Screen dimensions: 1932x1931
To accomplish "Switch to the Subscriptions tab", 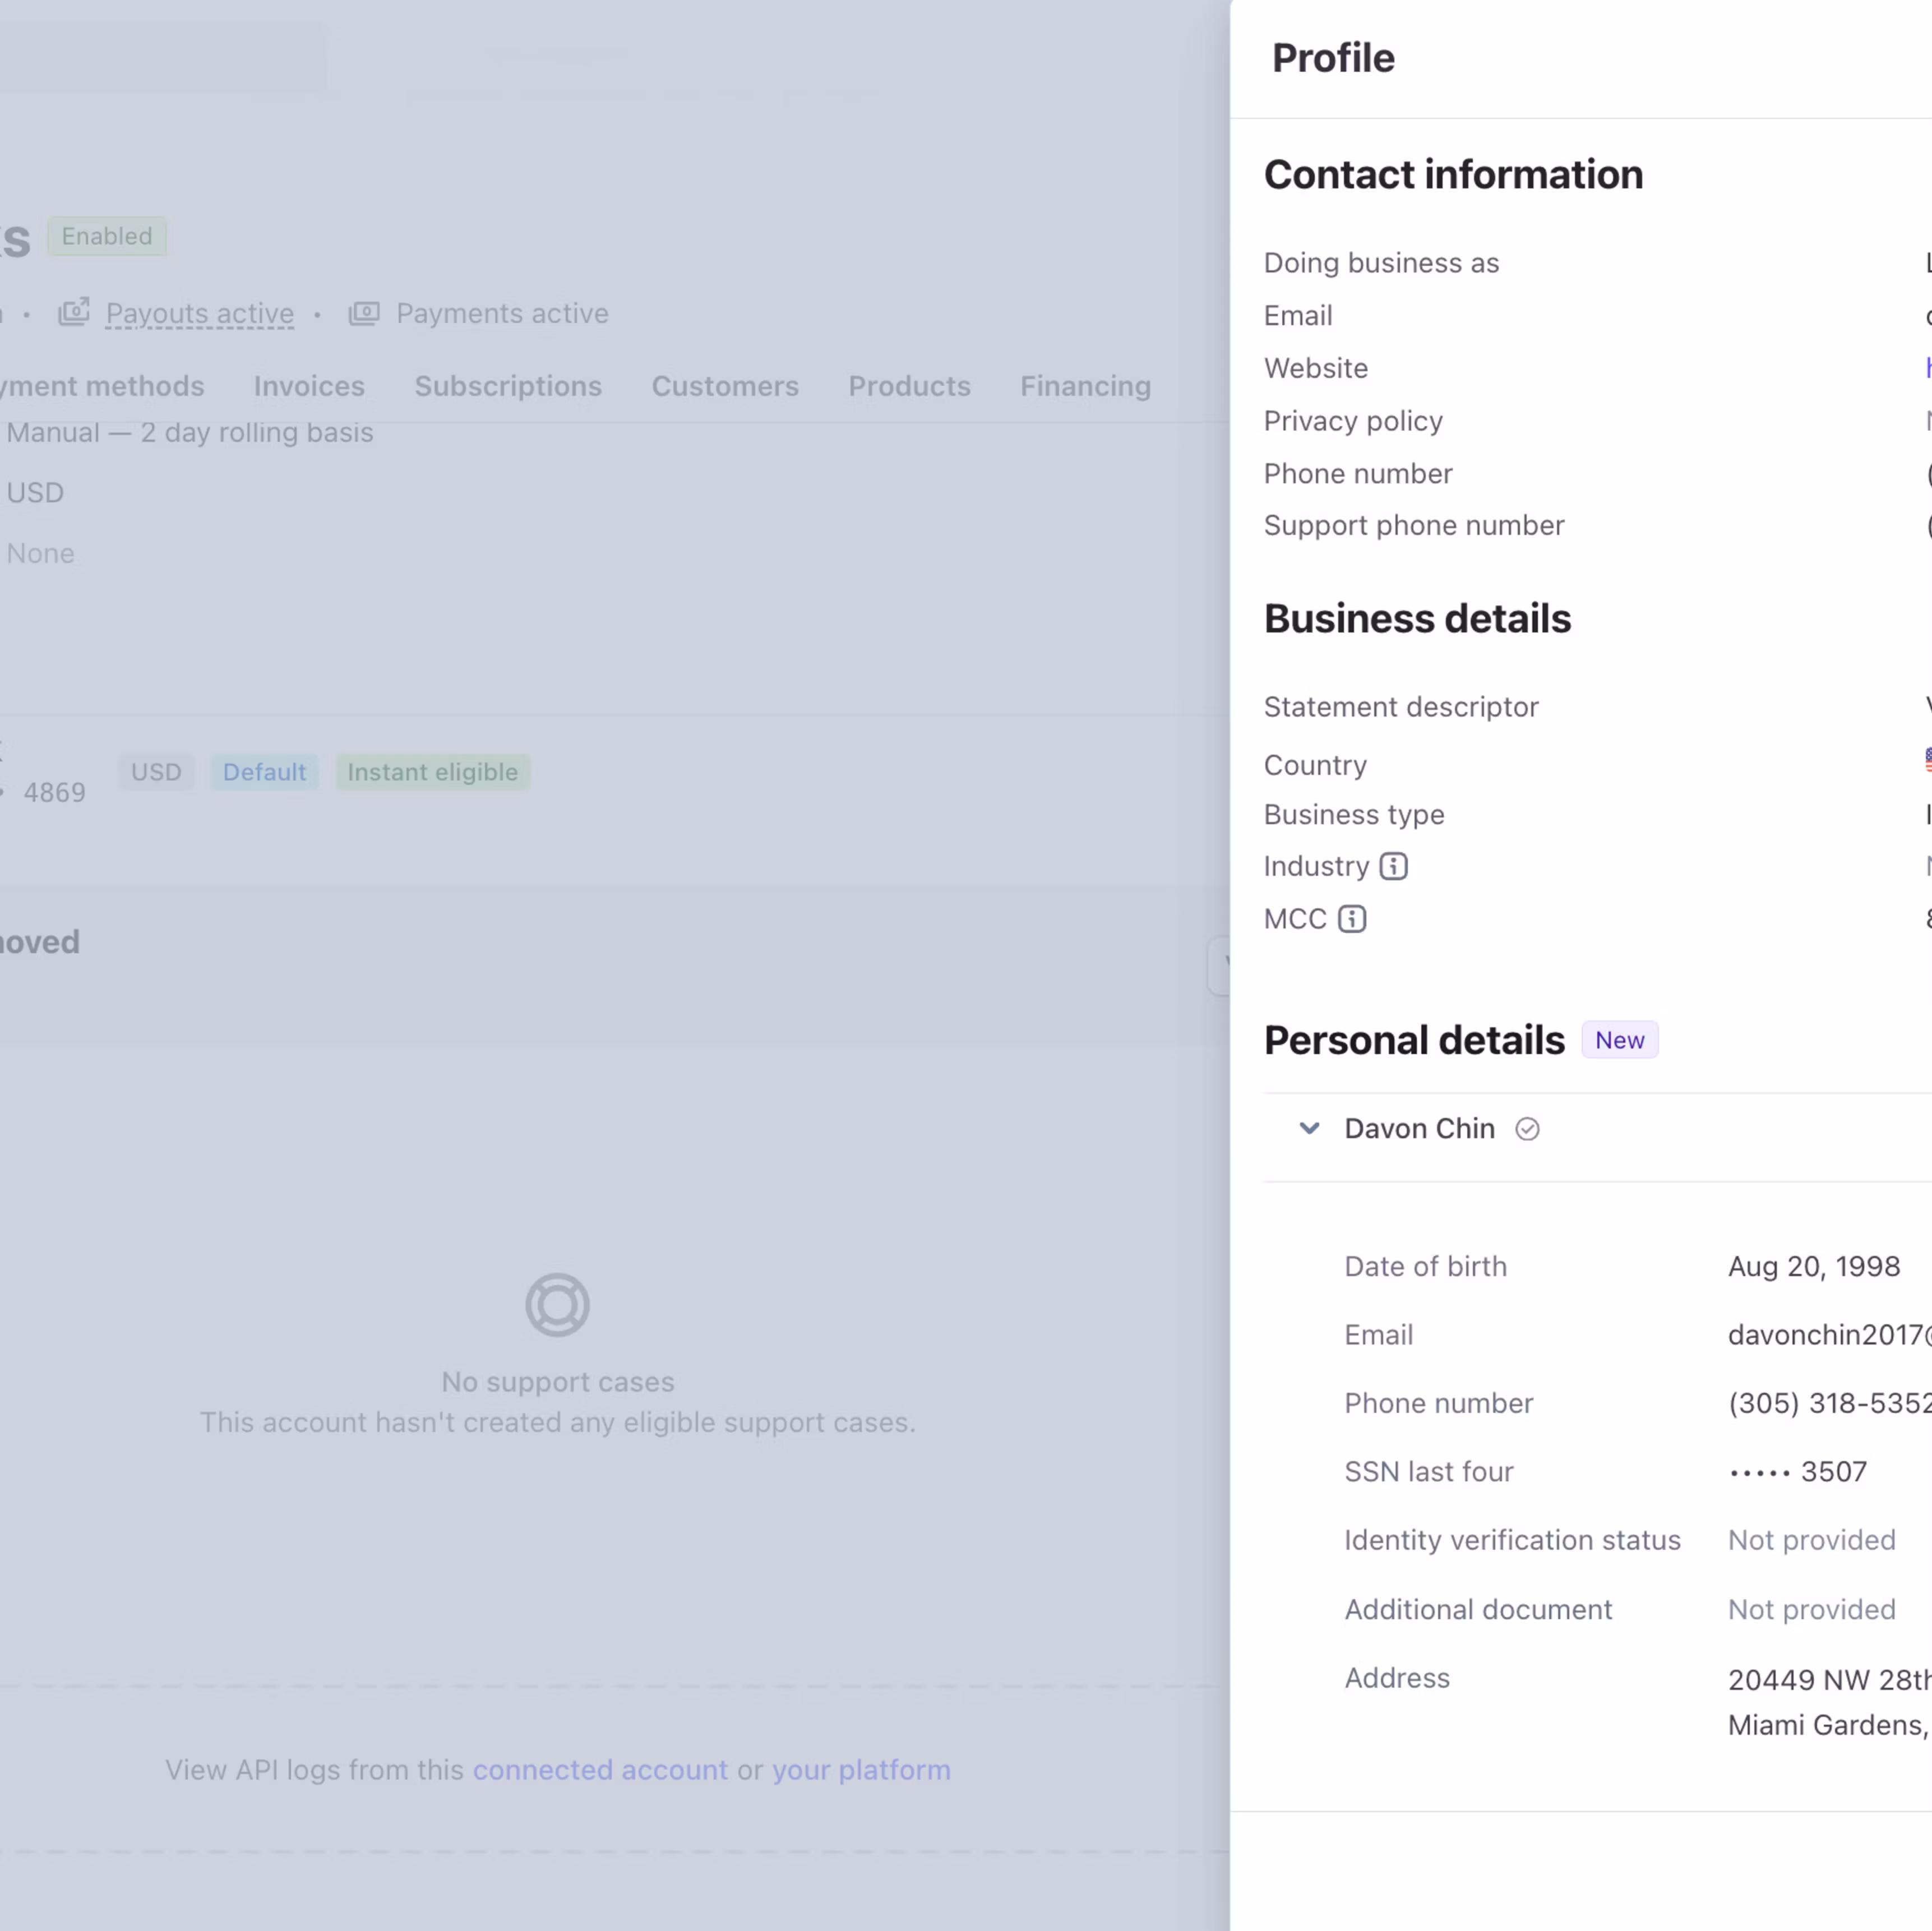I will 508,386.
